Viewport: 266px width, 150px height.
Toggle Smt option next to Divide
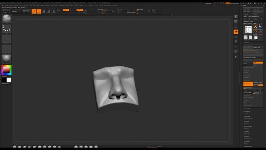(258, 63)
